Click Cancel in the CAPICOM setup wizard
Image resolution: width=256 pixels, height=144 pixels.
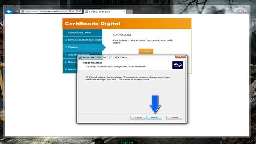pyautogui.click(x=174, y=118)
